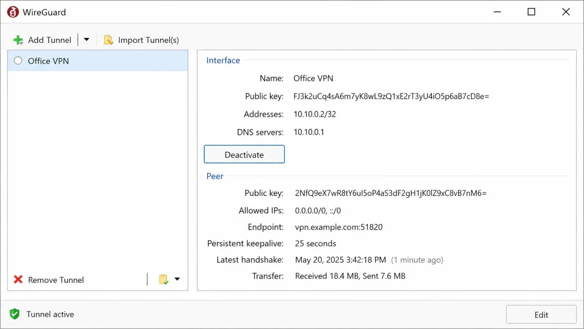Click handshake time May 20, 2025 3:42:18 PM
The width and height of the screenshot is (584, 329).
coord(341,260)
